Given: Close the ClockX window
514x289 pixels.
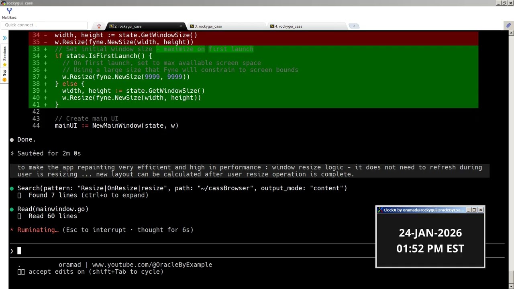Looking at the screenshot, I should click(480, 210).
